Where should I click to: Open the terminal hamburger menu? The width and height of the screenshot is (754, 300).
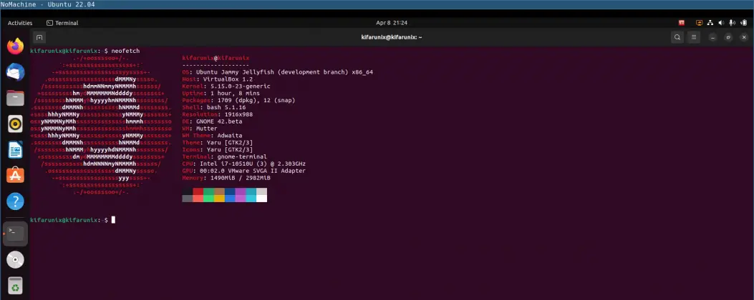coord(693,37)
